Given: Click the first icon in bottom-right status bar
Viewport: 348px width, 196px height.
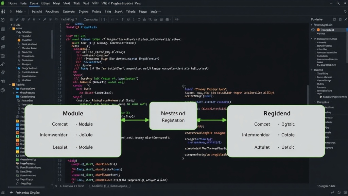Looking at the screenshot, I should click(x=333, y=193).
